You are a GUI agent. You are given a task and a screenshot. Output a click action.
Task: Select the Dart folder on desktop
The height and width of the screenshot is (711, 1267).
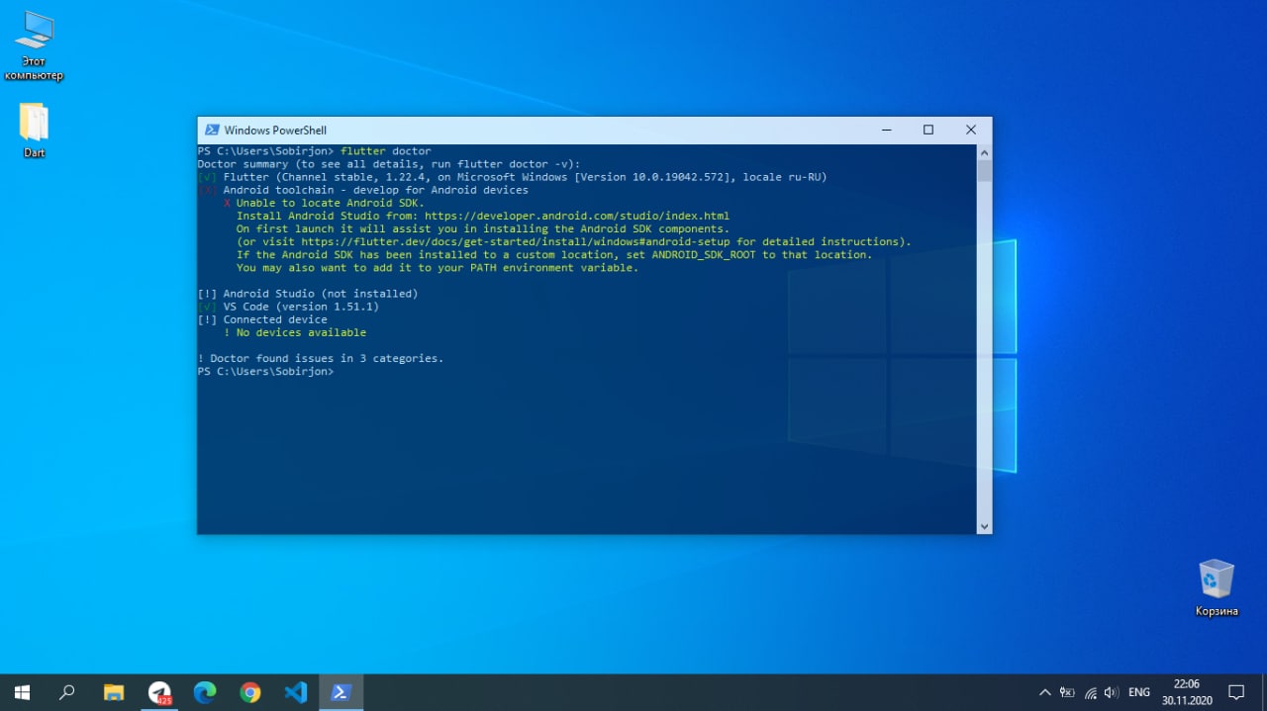(34, 130)
